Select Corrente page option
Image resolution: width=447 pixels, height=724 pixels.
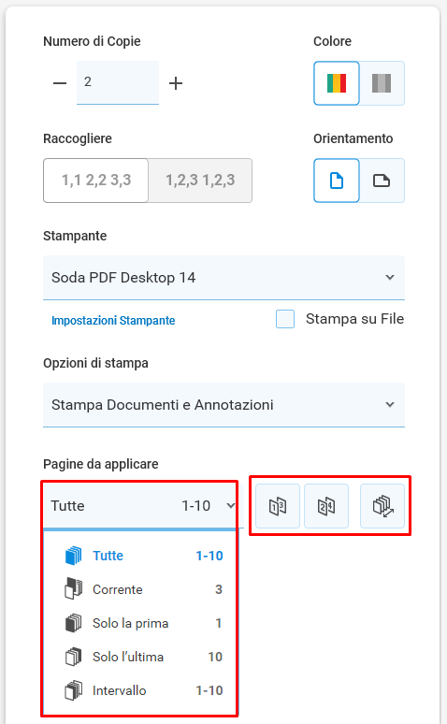143,589
